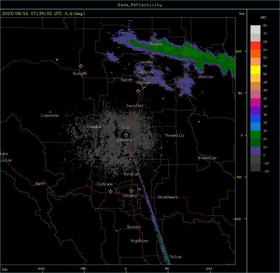The height and width of the screenshot is (273, 280).
Task: Select the light gray 70–80 dBZ legend swatch
Action: [x=255, y=30]
